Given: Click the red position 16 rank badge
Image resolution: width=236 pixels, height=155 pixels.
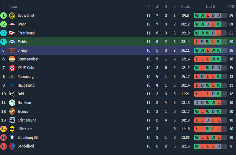Looking at the screenshot, I should point(4,146).
